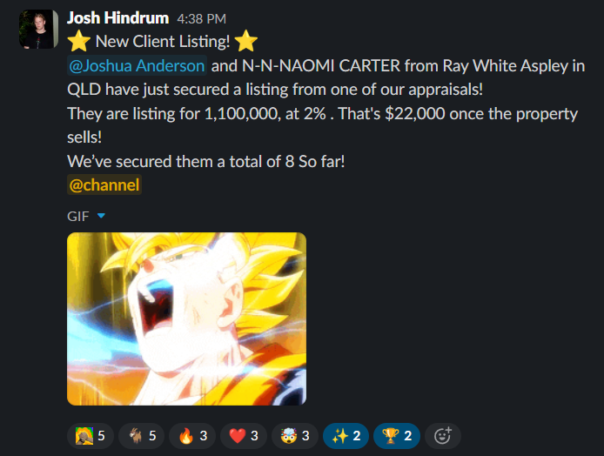Open Josh Hindrum's avatar picture
Viewport: 604px width, 456px height.
38,30
